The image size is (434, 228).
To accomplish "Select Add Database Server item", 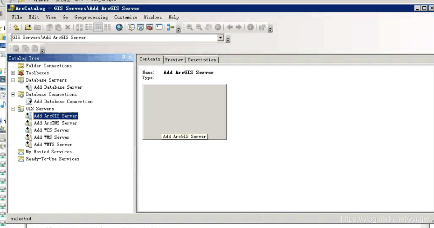I will tap(58, 87).
